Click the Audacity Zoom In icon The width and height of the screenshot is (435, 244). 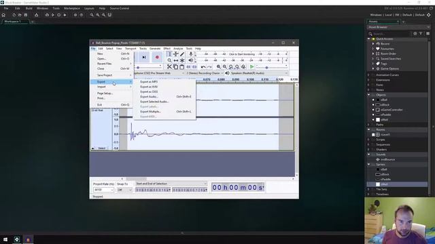tap(219, 66)
